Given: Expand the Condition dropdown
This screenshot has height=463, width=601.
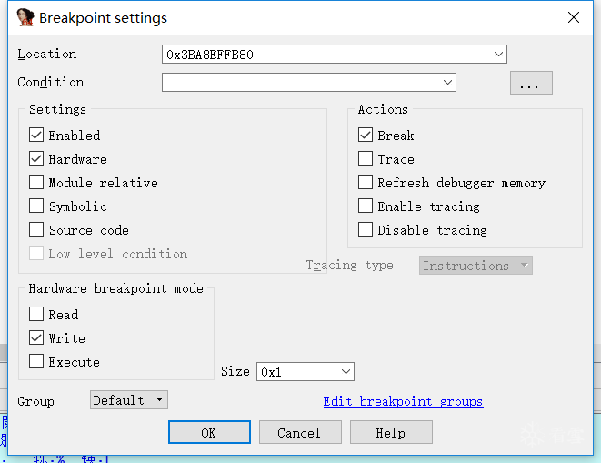Looking at the screenshot, I should pyautogui.click(x=447, y=83).
